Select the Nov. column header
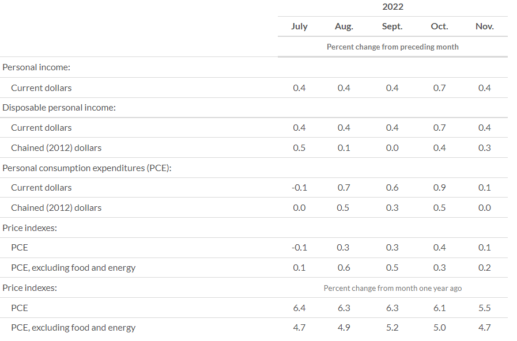This screenshot has width=517, height=341. (x=484, y=26)
